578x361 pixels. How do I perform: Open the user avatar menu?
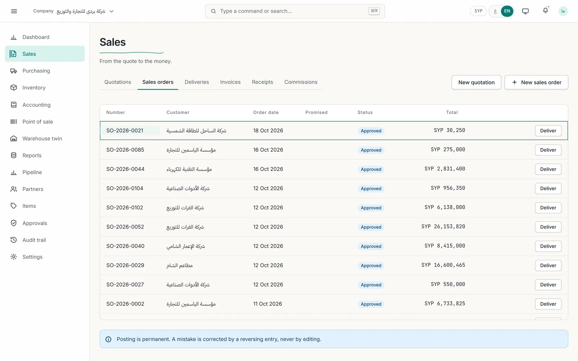563,11
